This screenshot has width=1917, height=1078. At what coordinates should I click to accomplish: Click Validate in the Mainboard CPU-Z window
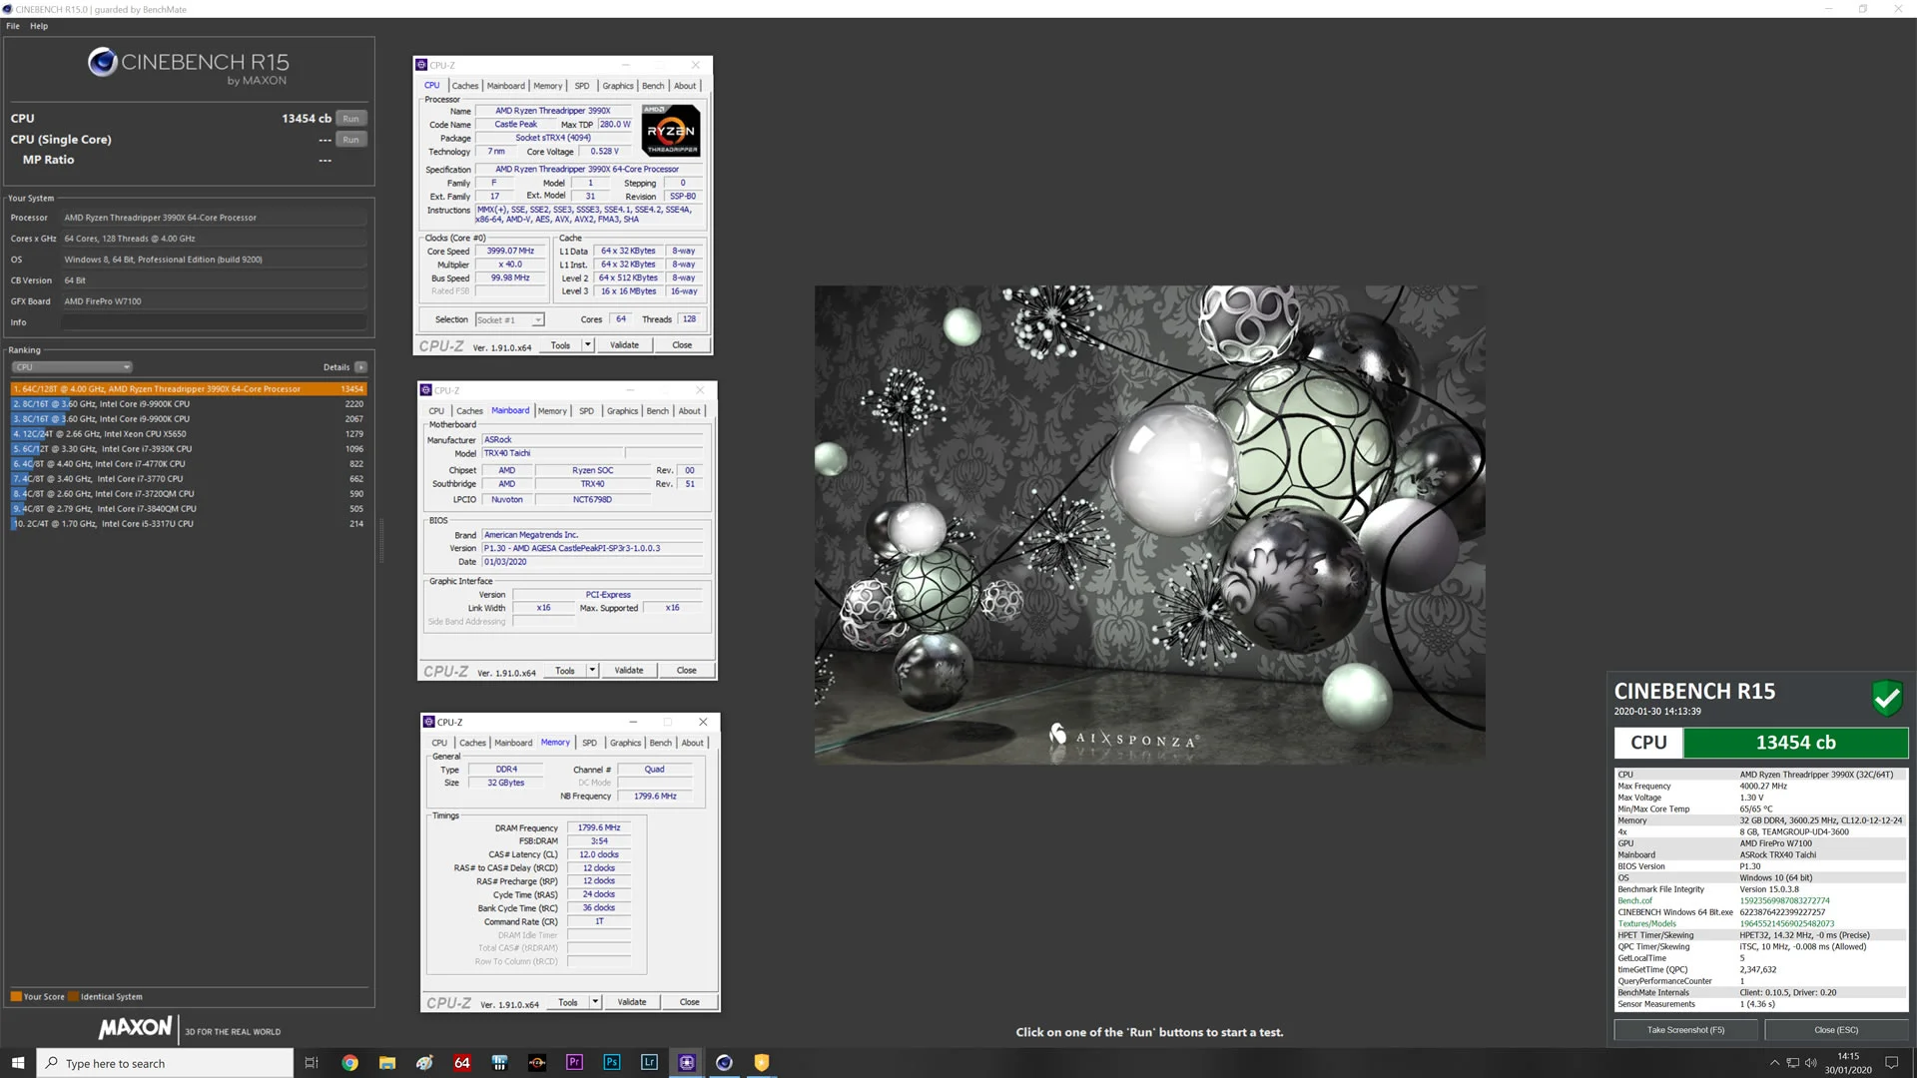(x=628, y=671)
